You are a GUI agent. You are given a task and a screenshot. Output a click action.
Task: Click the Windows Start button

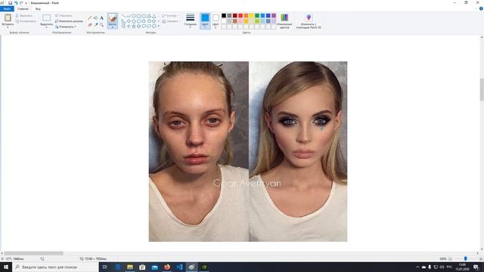(6, 267)
